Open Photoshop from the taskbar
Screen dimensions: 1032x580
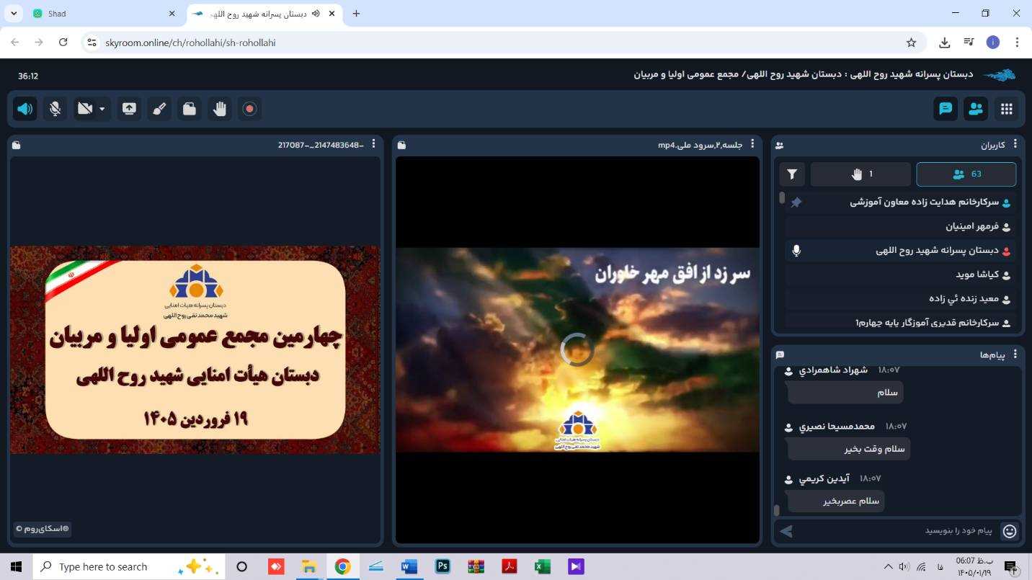point(442,566)
